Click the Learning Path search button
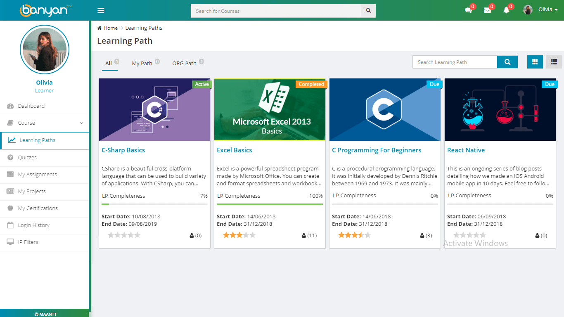Viewport: 564px width, 317px height. pos(508,62)
